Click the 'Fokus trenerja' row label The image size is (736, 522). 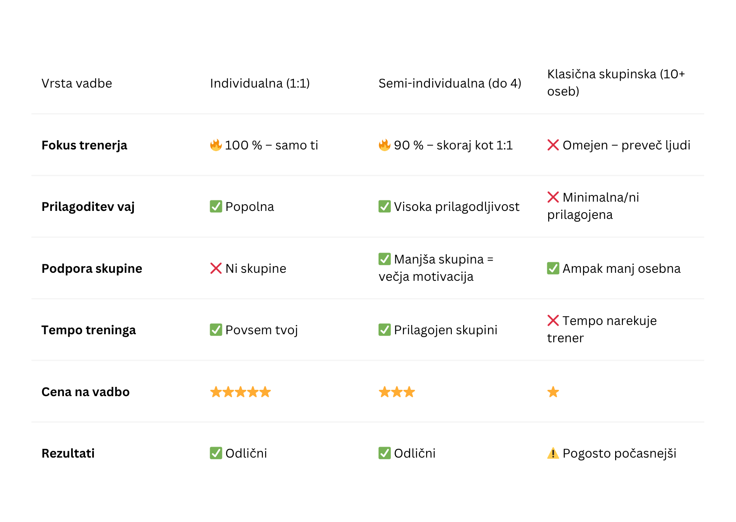pos(84,145)
